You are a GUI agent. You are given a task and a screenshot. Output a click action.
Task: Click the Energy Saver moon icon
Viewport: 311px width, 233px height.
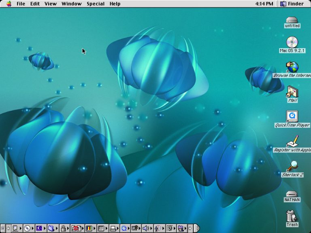[x=39, y=228]
